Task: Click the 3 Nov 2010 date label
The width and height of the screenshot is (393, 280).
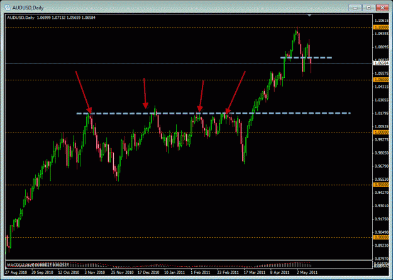Action: click(95, 272)
